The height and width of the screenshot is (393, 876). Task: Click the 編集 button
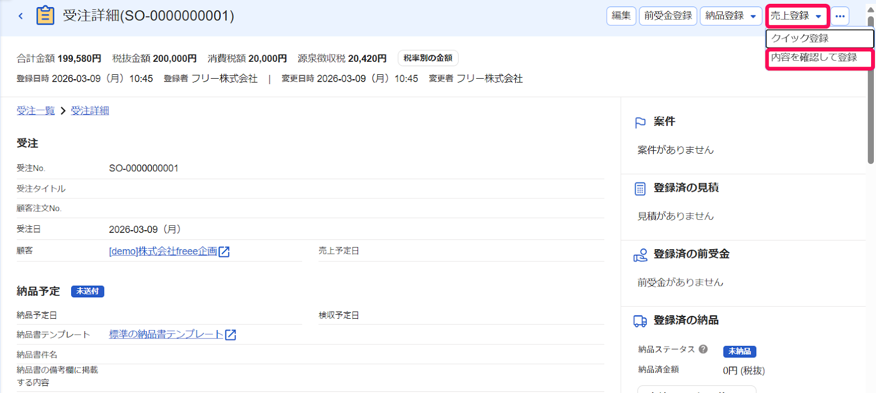(621, 16)
